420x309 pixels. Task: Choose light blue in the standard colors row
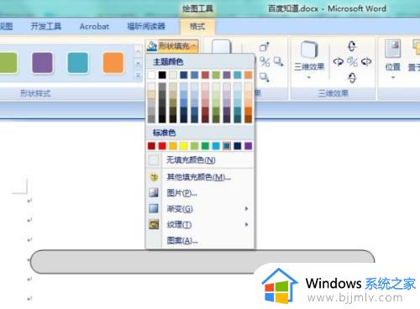[x=216, y=146]
